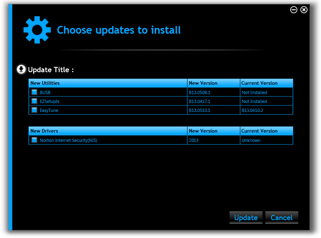Click New Version header in the drivers table
The width and height of the screenshot is (321, 238).
pyautogui.click(x=213, y=131)
